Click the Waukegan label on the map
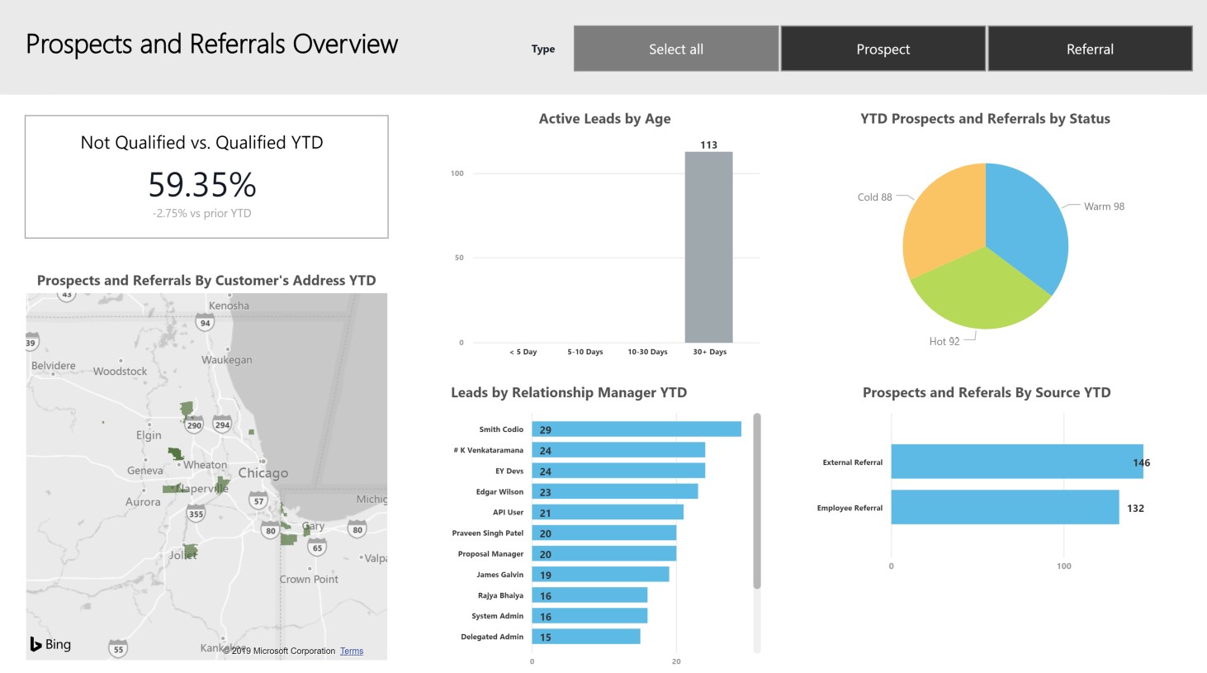The image size is (1207, 673). 227,360
